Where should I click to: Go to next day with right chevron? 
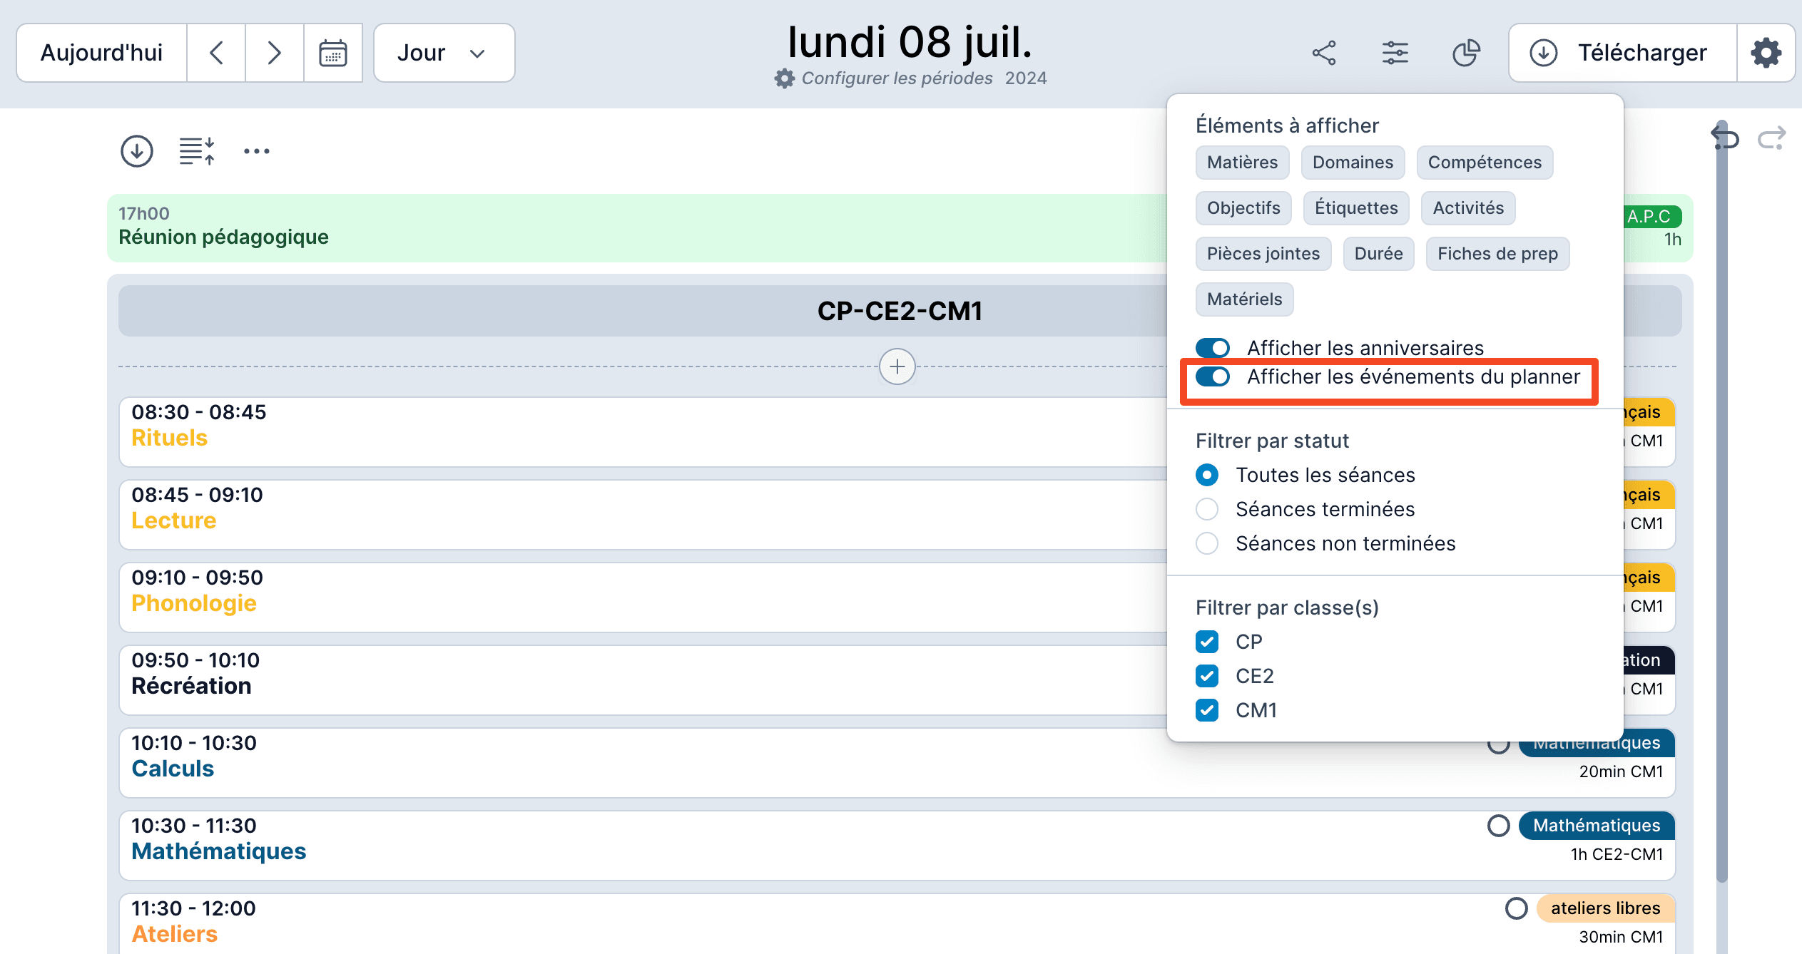[x=275, y=53]
